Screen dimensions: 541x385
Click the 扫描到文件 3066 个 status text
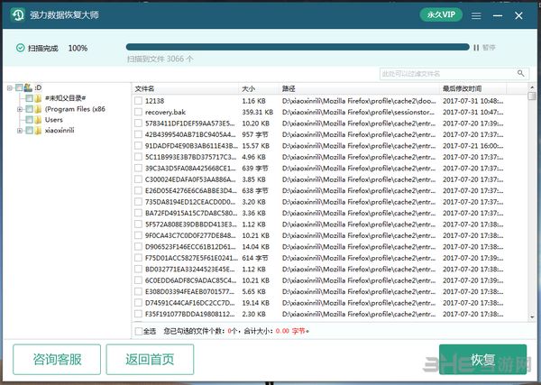pyautogui.click(x=160, y=59)
